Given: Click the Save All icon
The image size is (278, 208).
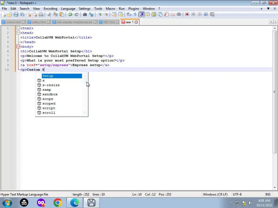Looking at the screenshot, I should [x=22, y=15].
